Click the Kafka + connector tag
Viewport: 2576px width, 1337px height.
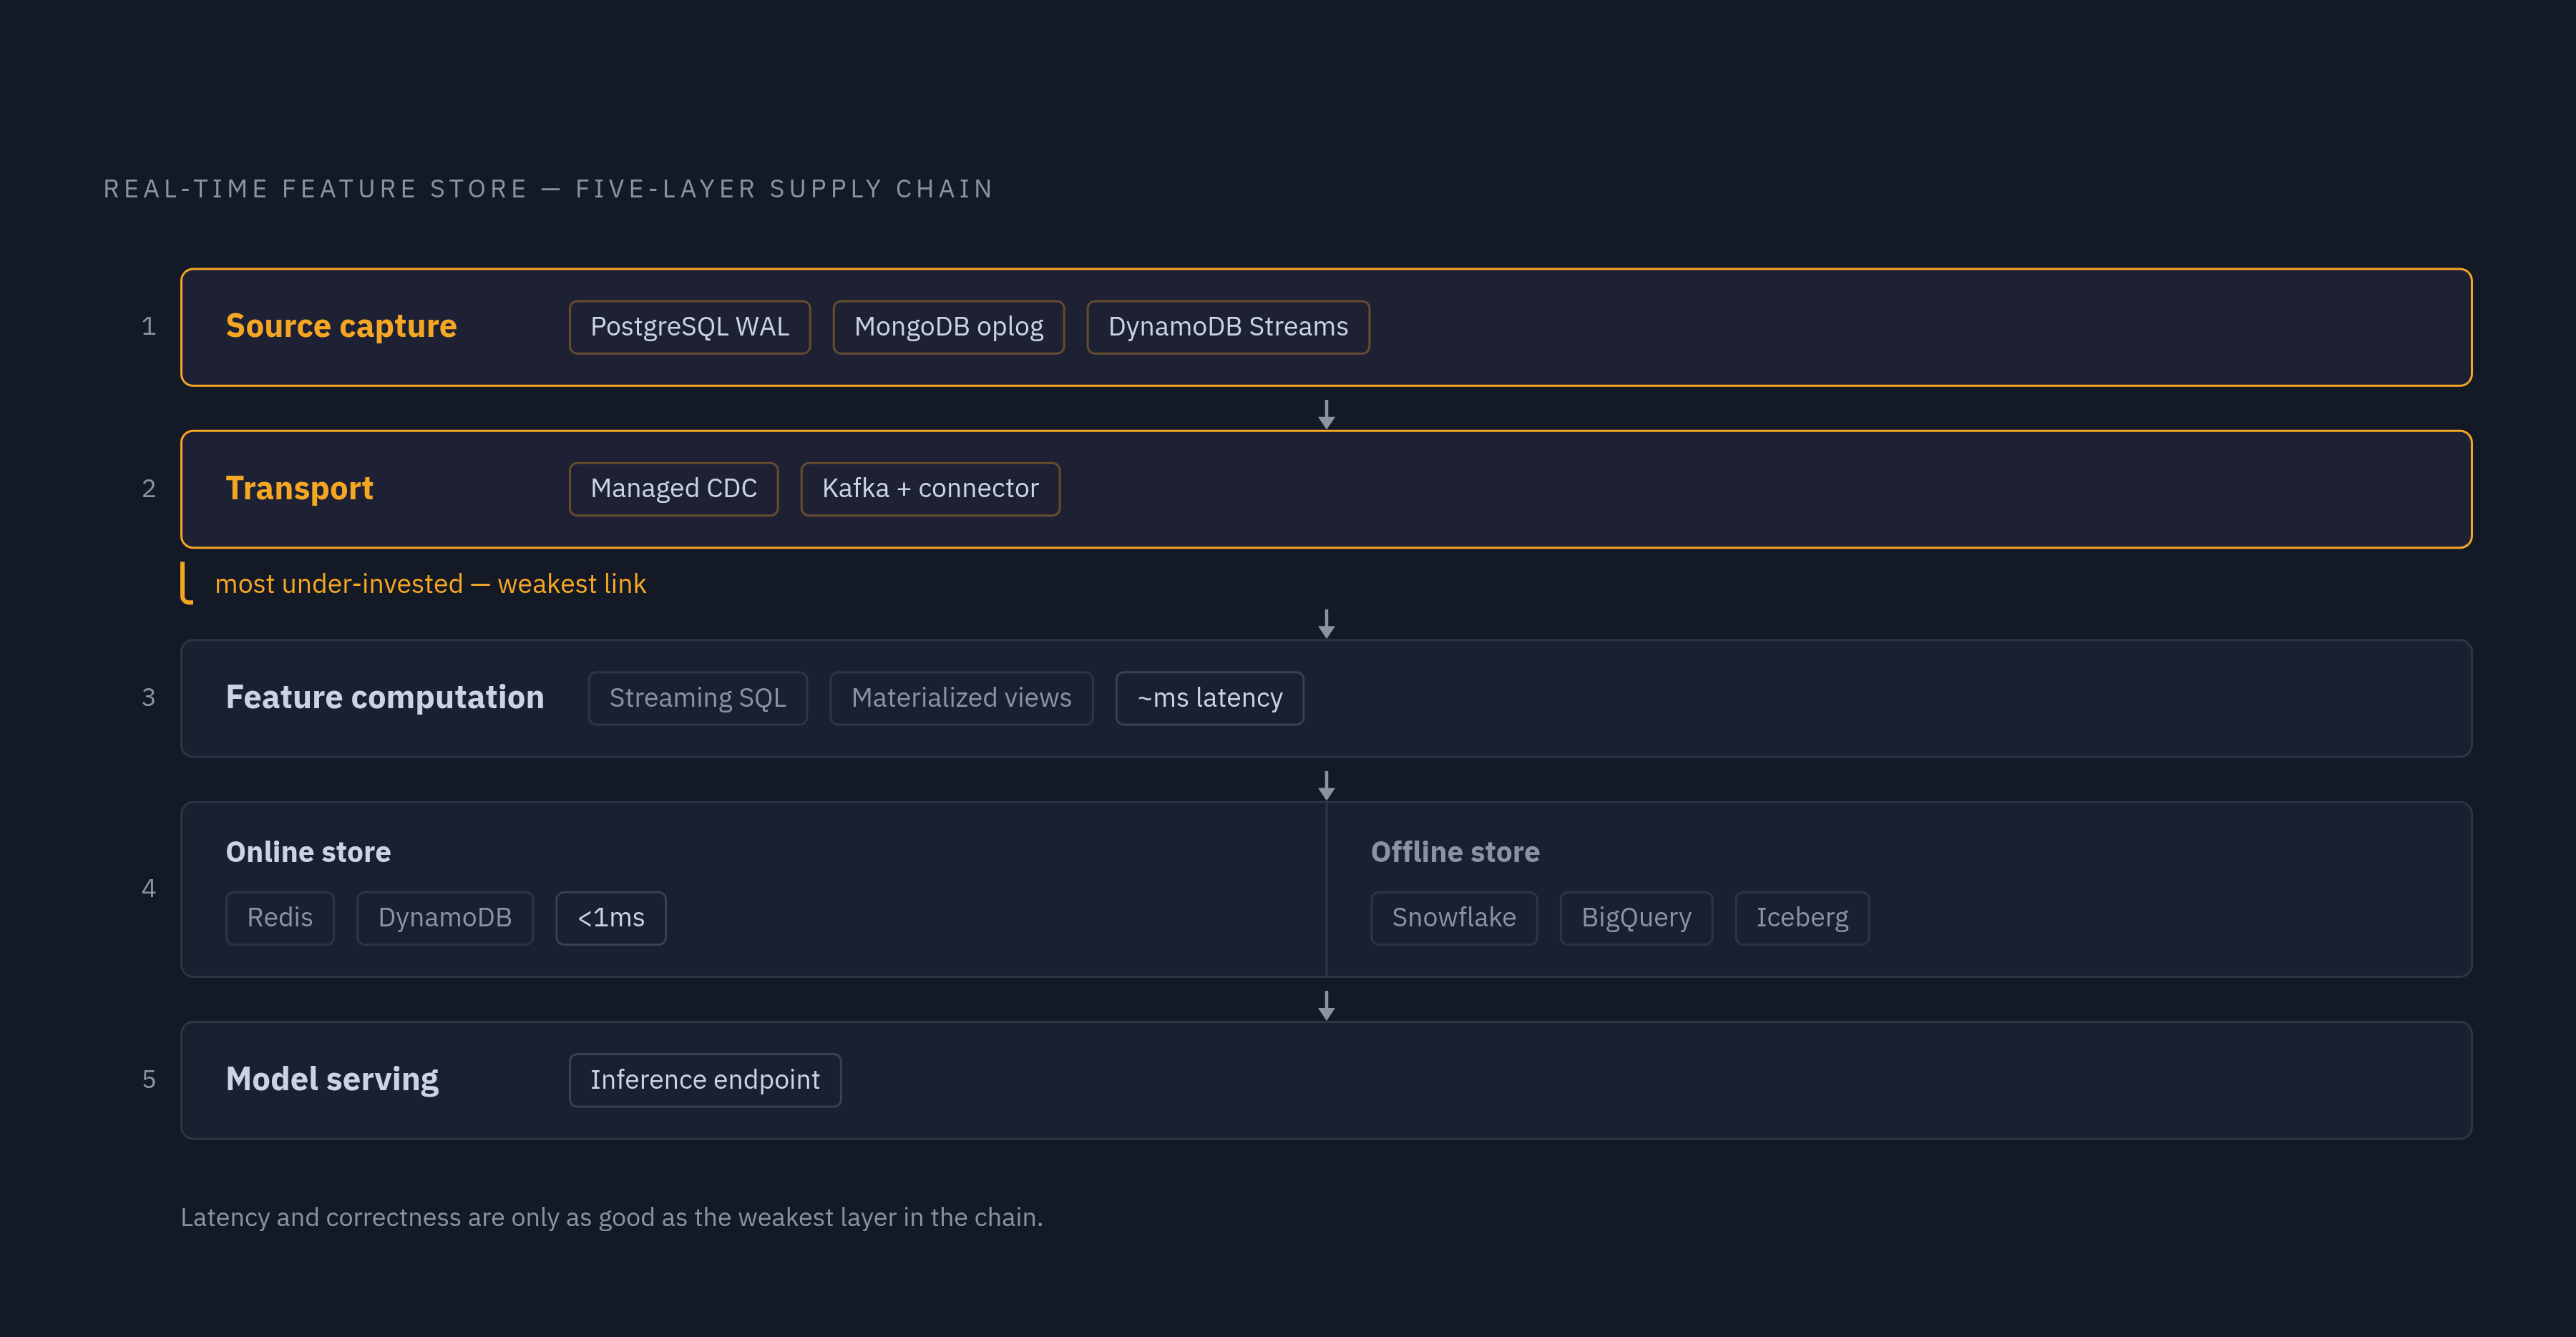pos(930,489)
